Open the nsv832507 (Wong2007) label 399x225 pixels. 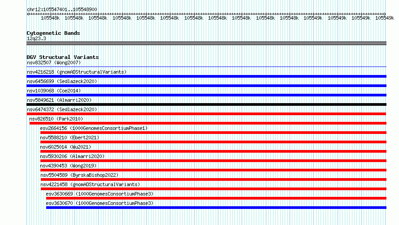coord(54,62)
